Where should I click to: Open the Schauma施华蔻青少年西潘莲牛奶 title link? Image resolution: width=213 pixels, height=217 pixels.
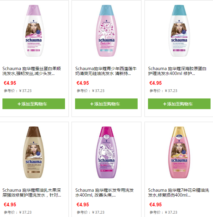click(106, 71)
